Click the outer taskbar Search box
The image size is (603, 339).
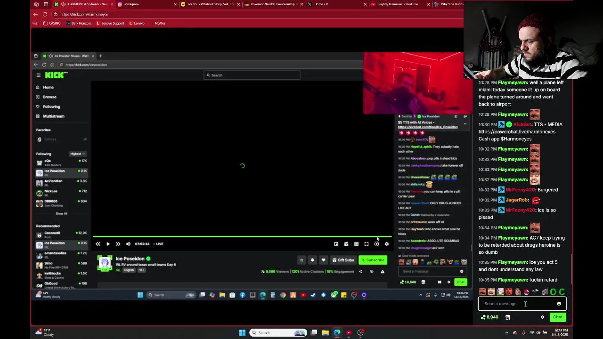point(278,333)
